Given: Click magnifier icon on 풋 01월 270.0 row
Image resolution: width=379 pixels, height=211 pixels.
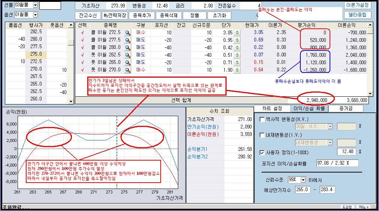Looking at the screenshot, I should point(128,70).
